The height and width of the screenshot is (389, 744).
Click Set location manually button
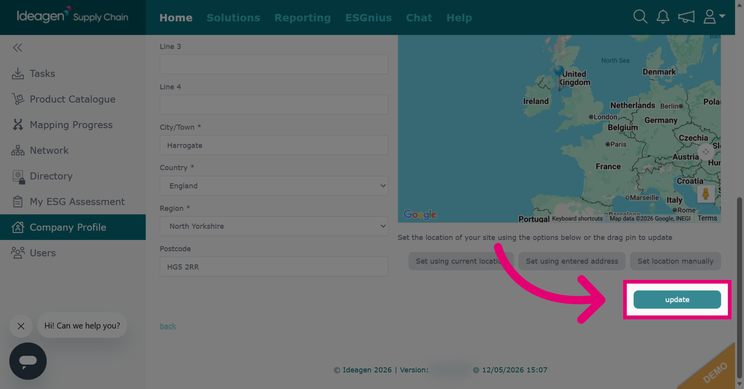[x=675, y=261]
